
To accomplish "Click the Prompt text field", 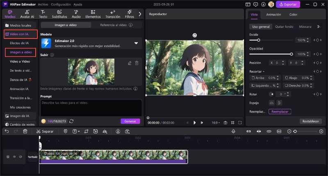I will coord(91,108).
